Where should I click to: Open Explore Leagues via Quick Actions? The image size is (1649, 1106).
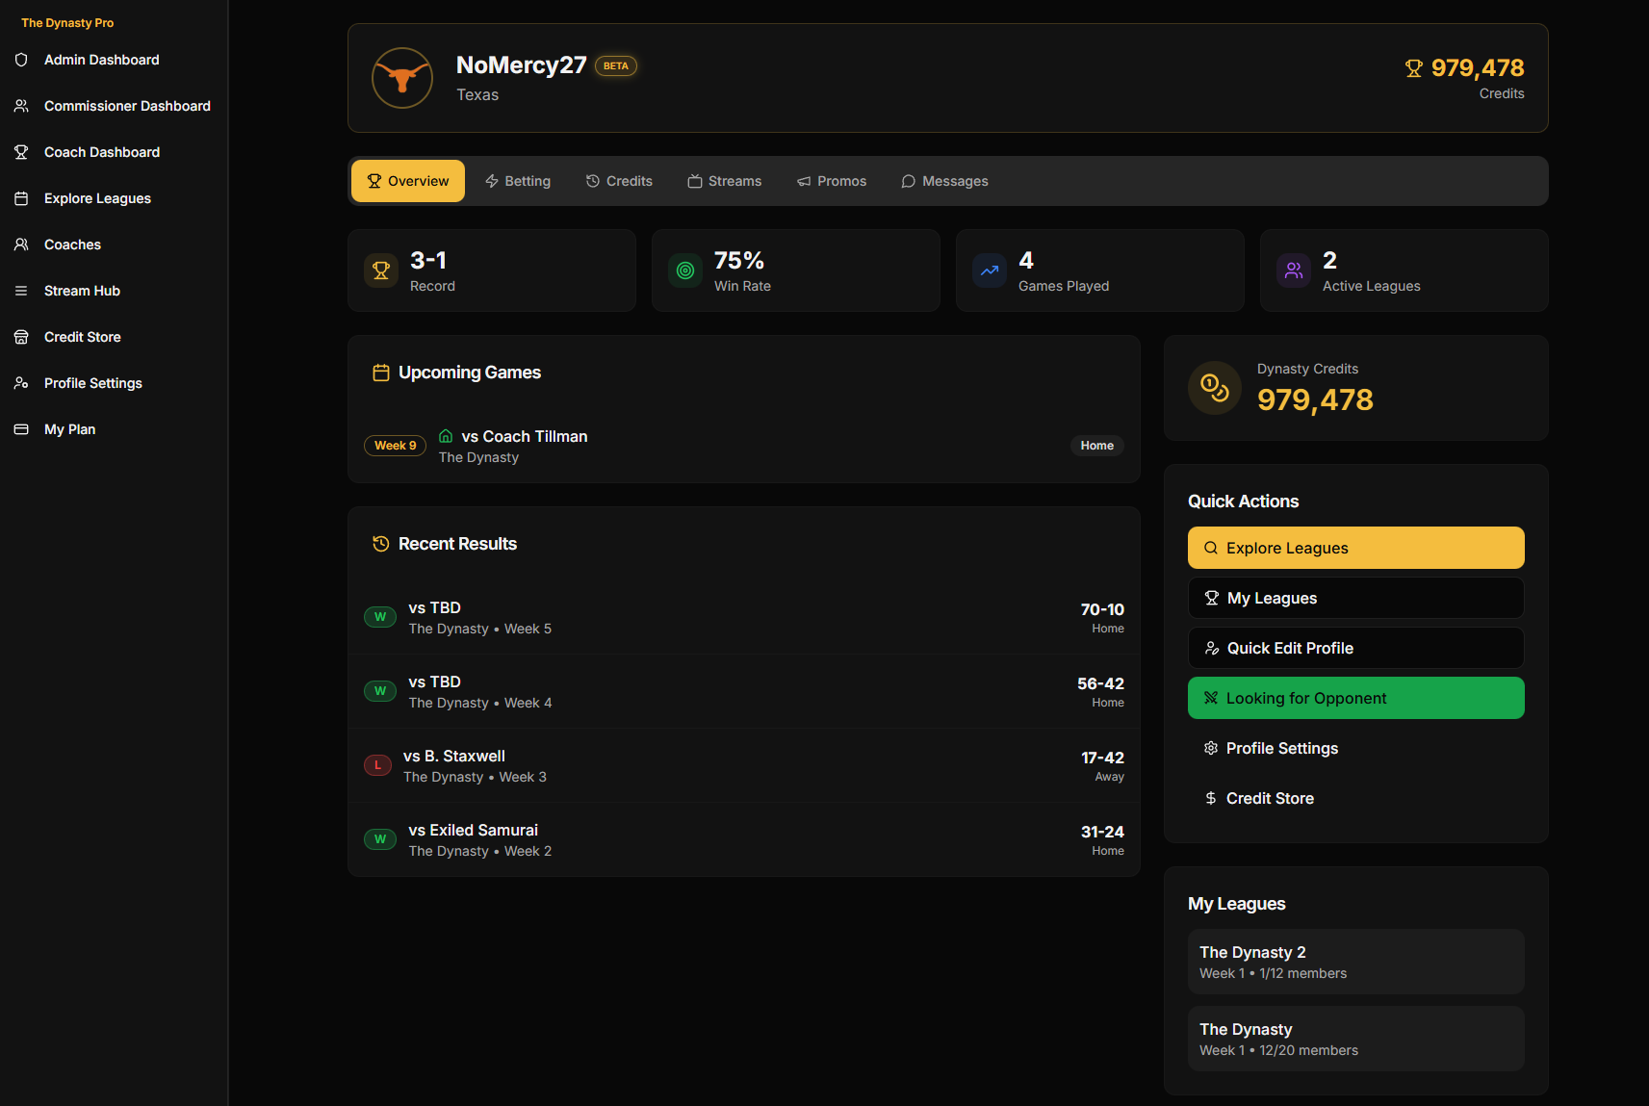(x=1354, y=547)
